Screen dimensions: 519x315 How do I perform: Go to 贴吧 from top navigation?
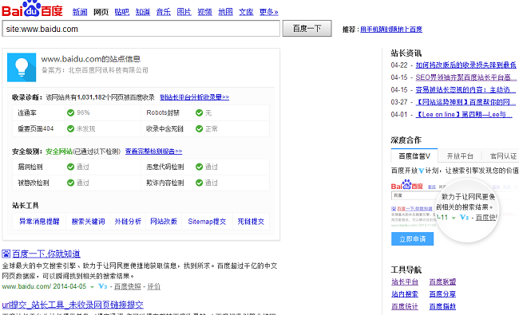click(x=122, y=12)
